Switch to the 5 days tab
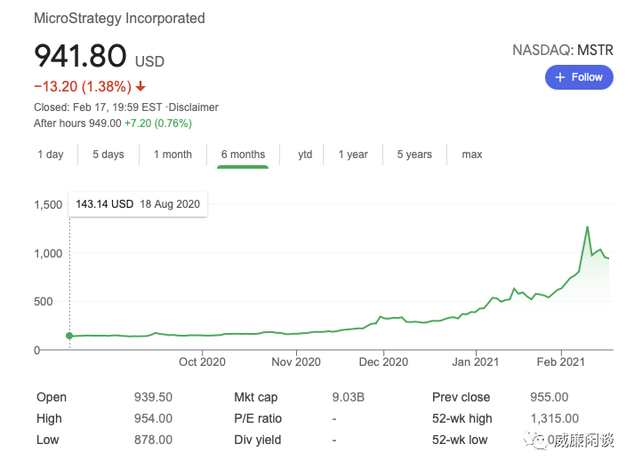Screen dimensions: 634x468 coord(108,155)
